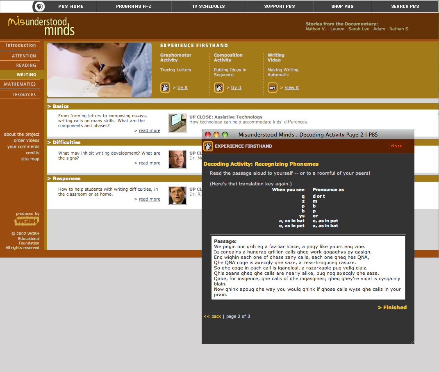Click the Composition Activity hand icon
The image size is (439, 372).
coord(219,87)
